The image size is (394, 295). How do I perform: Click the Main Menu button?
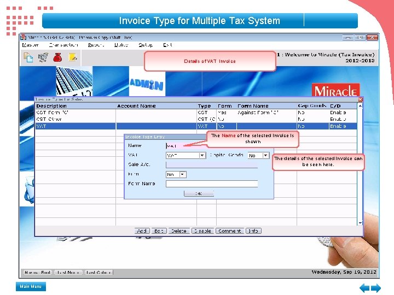[x=31, y=286]
